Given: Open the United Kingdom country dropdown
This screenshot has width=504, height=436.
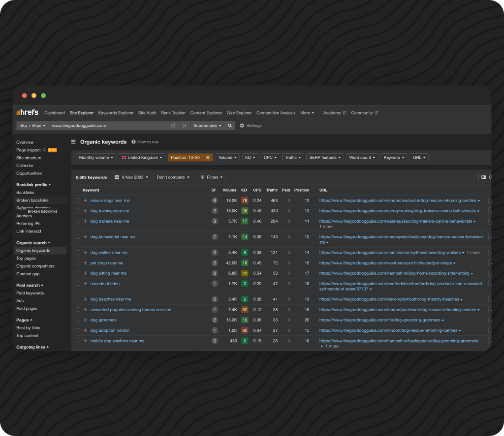Looking at the screenshot, I should click(x=142, y=158).
